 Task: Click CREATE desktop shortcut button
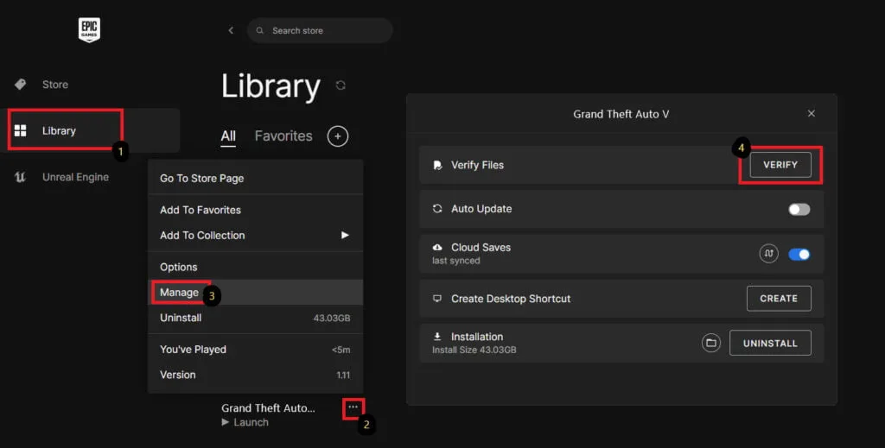pos(779,299)
